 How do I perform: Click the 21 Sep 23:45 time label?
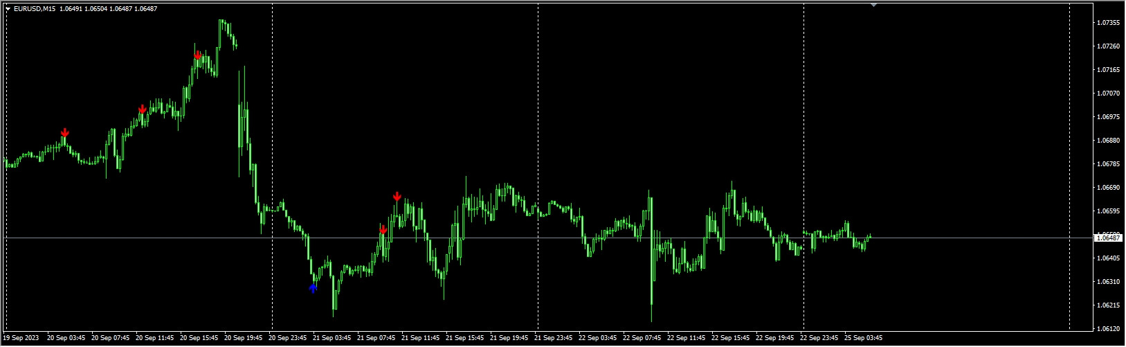(554, 338)
